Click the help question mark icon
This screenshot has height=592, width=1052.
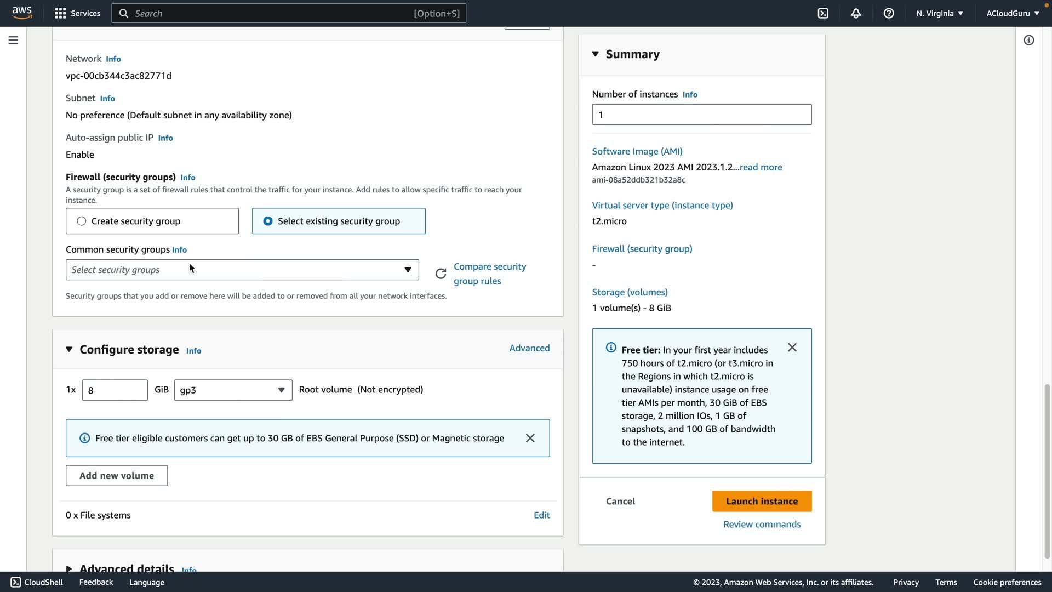click(889, 13)
